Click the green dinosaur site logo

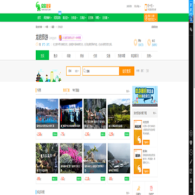[43, 6]
